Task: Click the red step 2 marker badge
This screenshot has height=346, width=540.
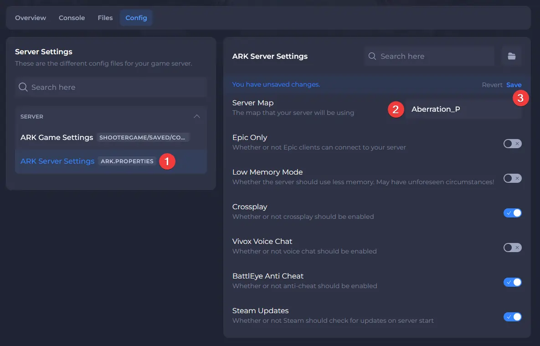Action: [x=396, y=109]
